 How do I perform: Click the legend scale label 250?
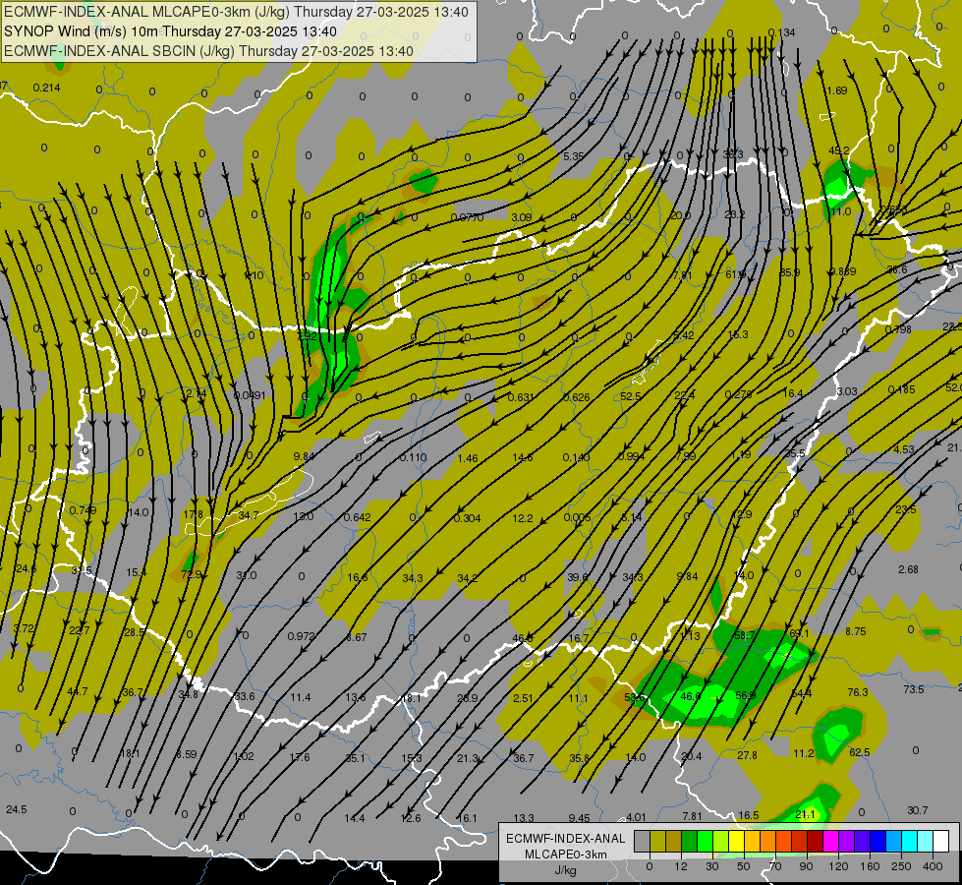pyautogui.click(x=901, y=866)
